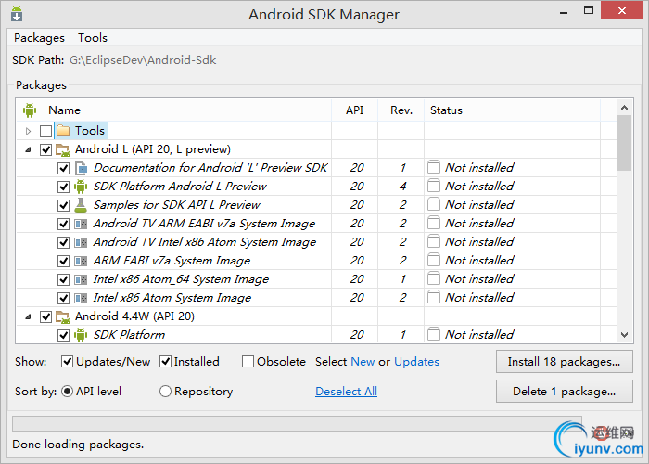Click the Intel x86 Atom_64 System Image icon
Screen dimensions: 649x464
(x=81, y=279)
